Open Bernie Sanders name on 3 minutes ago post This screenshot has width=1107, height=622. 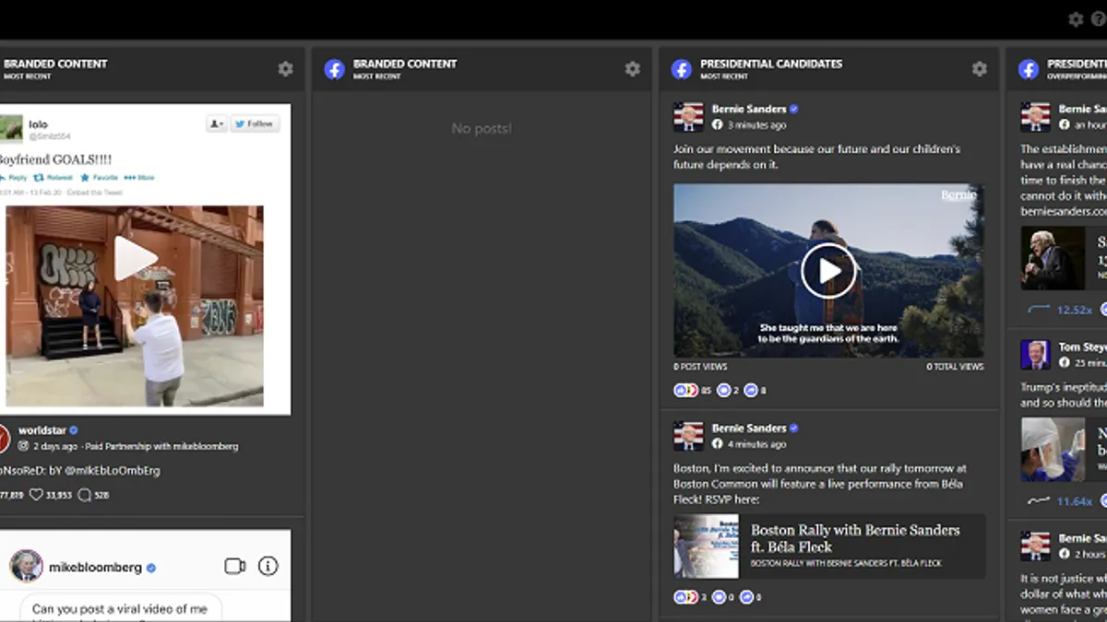coord(749,109)
